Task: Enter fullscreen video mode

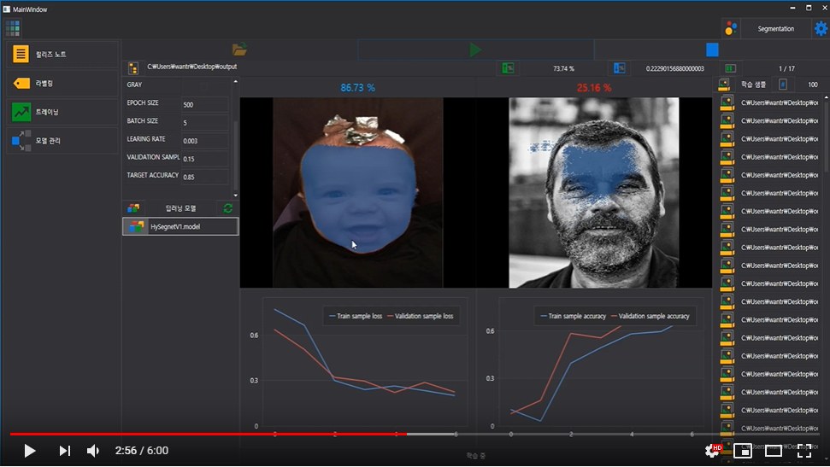Action: [804, 451]
